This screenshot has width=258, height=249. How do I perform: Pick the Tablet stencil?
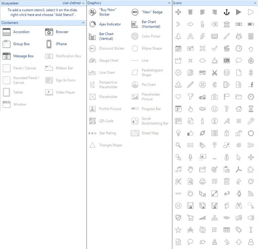pyautogui.click(x=13, y=92)
